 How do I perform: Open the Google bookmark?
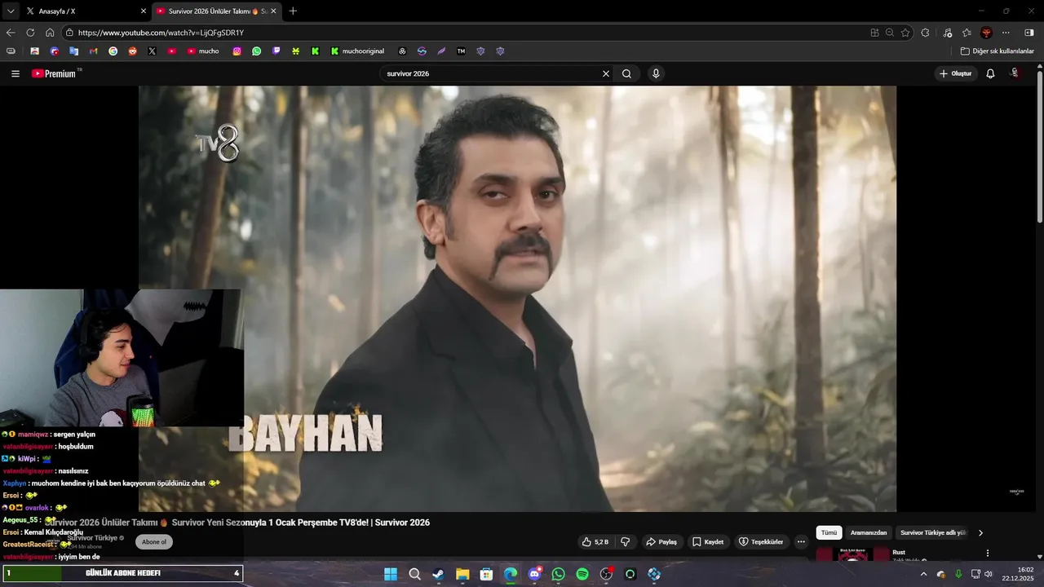pyautogui.click(x=113, y=51)
